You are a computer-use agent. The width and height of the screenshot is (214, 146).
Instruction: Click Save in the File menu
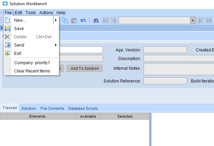(31, 29)
